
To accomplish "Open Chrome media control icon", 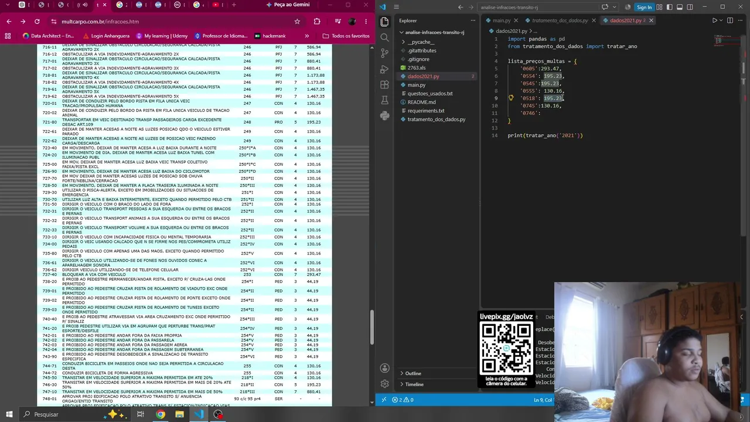I will (x=337, y=22).
